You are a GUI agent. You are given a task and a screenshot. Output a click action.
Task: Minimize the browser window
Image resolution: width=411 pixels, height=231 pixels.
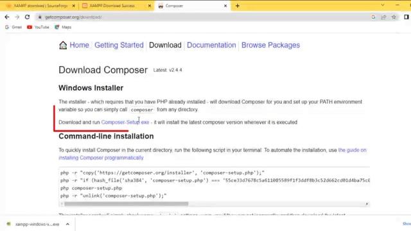(398, 5)
